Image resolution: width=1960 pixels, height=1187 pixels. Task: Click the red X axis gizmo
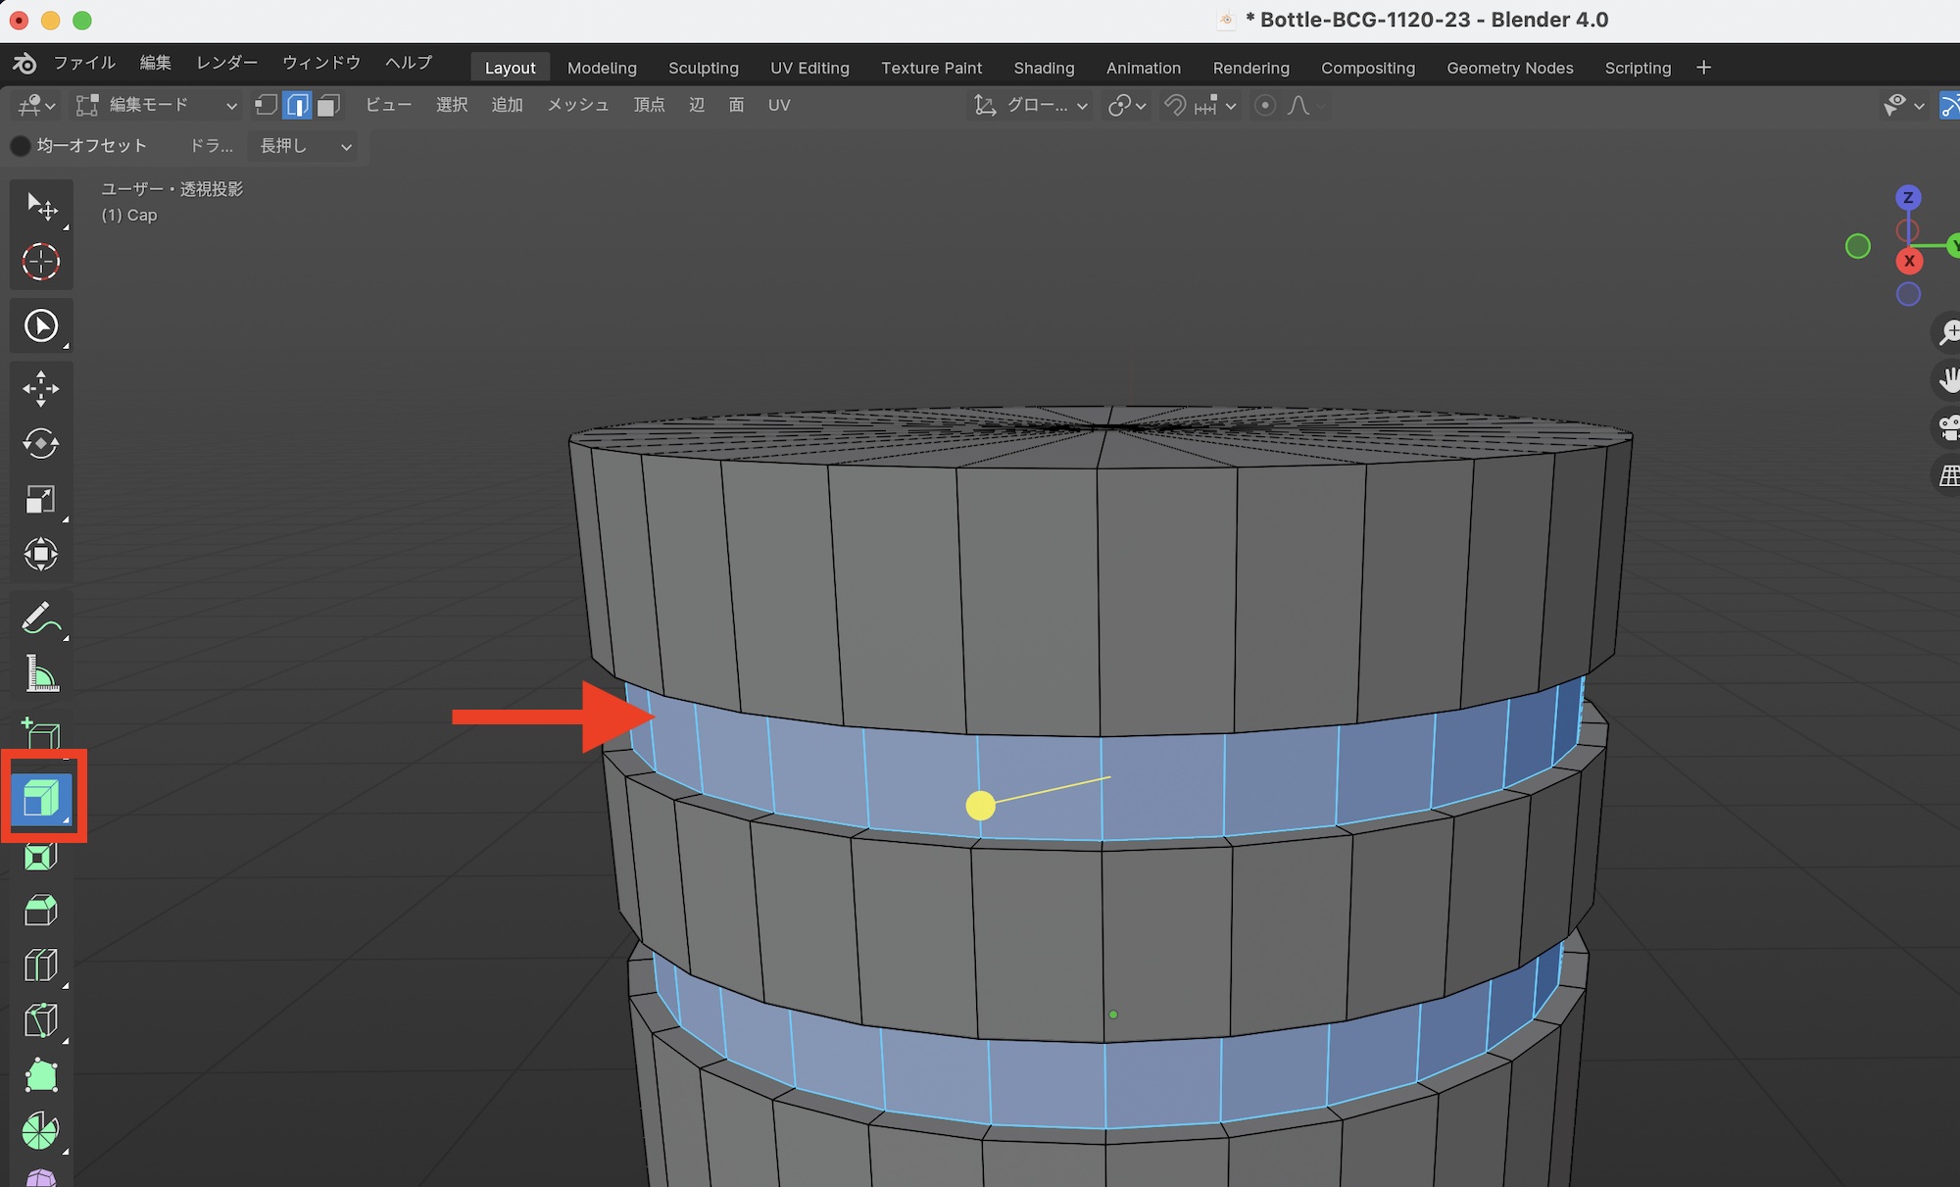(x=1909, y=261)
